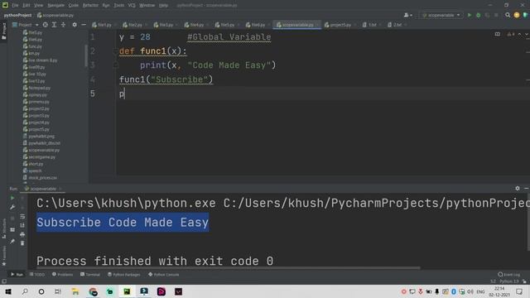Open the Navigate menu
The height and width of the screenshot is (298, 530).
tap(55, 5)
